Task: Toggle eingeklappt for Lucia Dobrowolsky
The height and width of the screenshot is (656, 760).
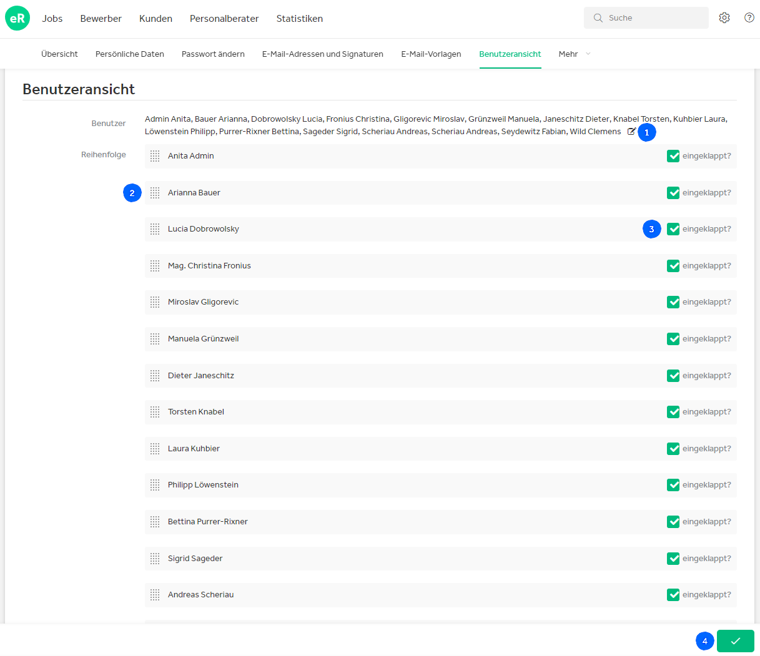Action: [x=673, y=229]
